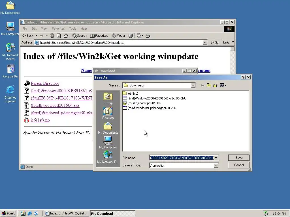Select the Internet Explorer desktop icon
The width and height of the screenshot is (290, 217).
pos(10,94)
